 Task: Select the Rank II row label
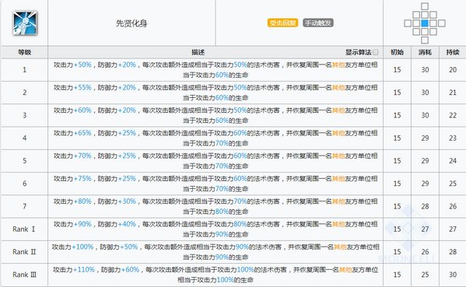(24, 252)
